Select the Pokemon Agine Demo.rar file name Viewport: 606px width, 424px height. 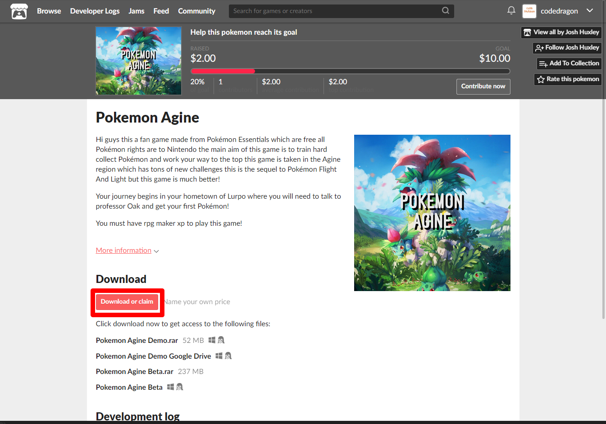[137, 341]
